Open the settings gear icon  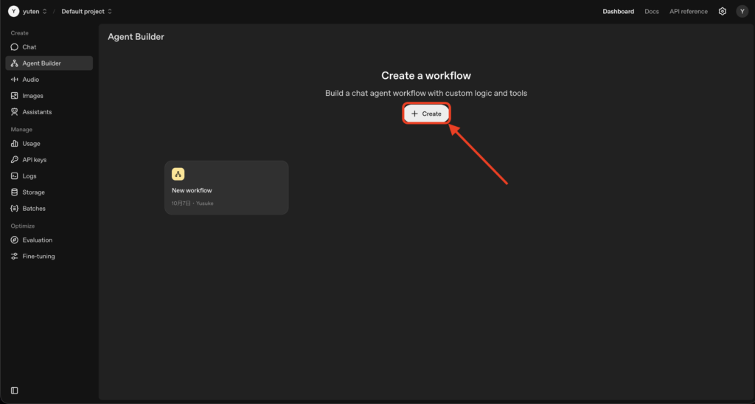[723, 12]
